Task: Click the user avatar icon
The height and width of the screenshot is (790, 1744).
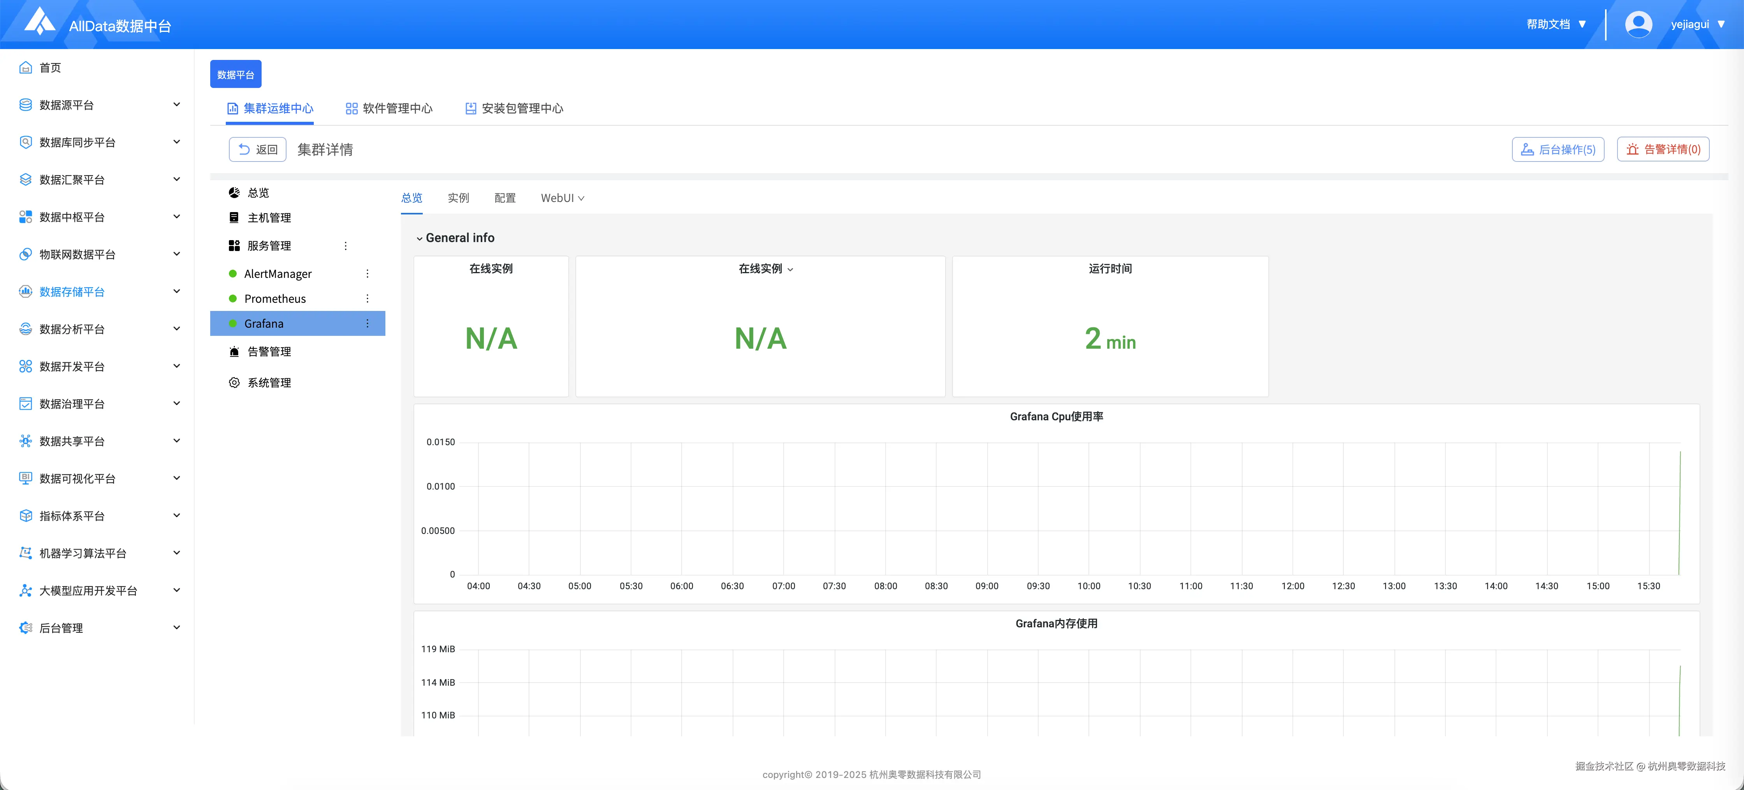Action: coord(1638,25)
